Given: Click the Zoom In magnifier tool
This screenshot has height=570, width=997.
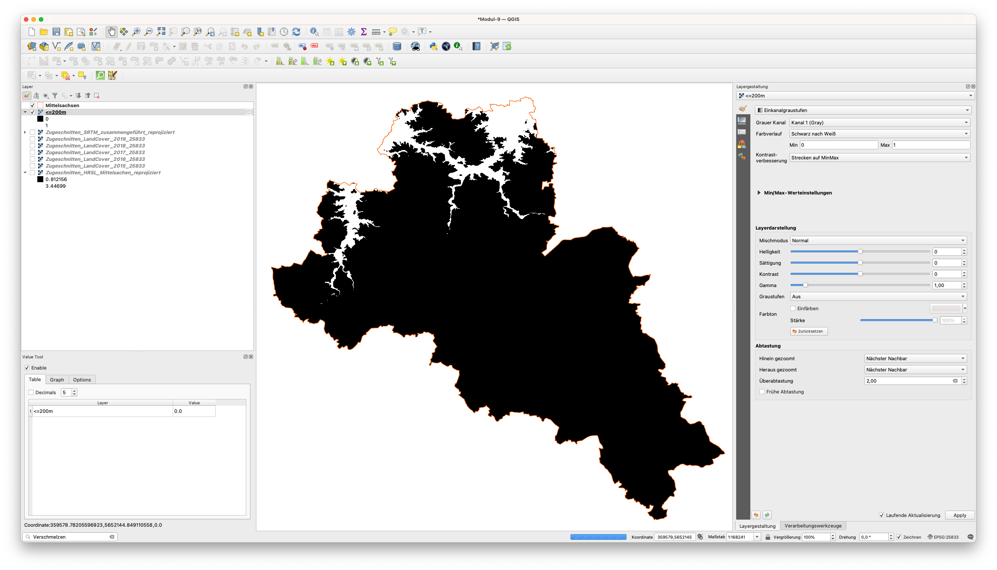Looking at the screenshot, I should 136,32.
